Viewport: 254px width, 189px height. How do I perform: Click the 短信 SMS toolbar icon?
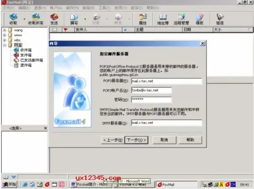[220, 19]
